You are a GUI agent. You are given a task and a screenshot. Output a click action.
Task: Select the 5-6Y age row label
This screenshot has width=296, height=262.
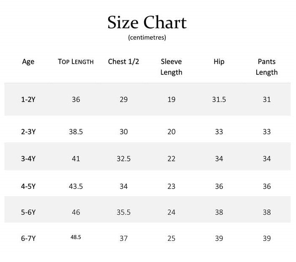(x=28, y=212)
